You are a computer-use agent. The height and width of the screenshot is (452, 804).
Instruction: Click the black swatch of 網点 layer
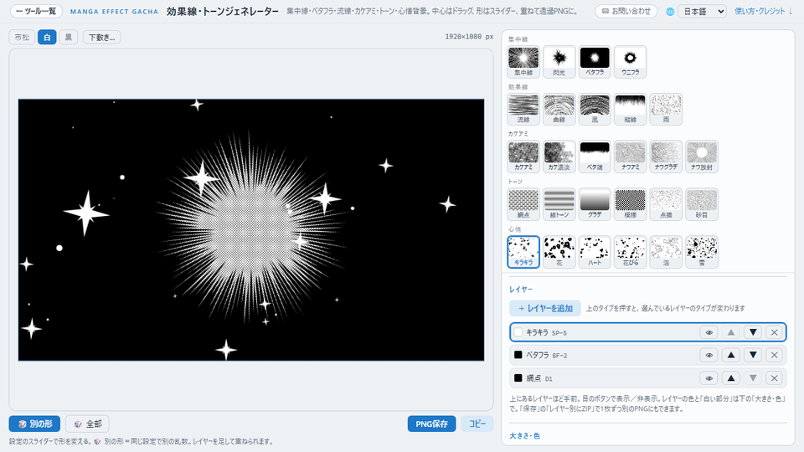point(518,378)
